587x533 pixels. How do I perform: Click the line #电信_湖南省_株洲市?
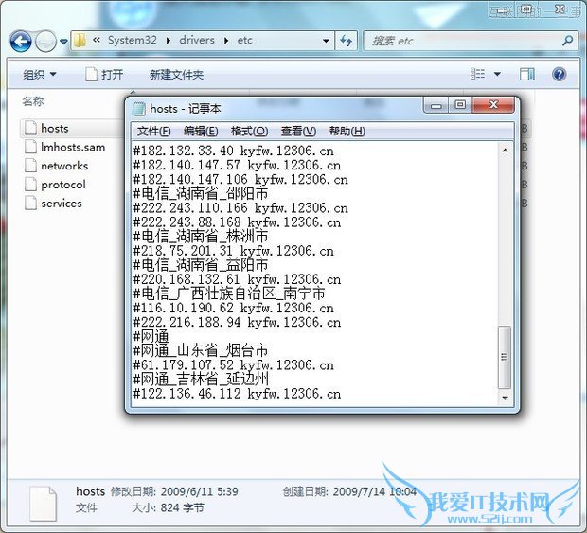pos(201,237)
